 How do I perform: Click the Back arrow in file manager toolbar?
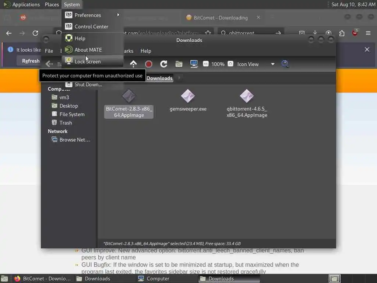coord(49,64)
